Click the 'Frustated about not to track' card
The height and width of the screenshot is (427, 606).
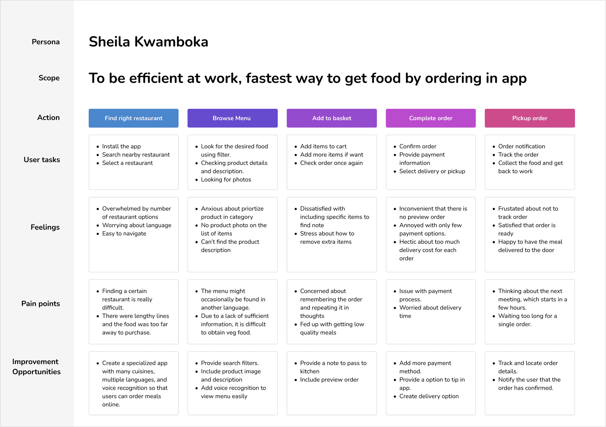click(x=530, y=235)
